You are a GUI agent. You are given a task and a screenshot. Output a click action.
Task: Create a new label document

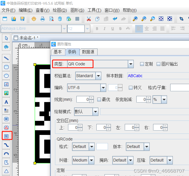click(5, 19)
